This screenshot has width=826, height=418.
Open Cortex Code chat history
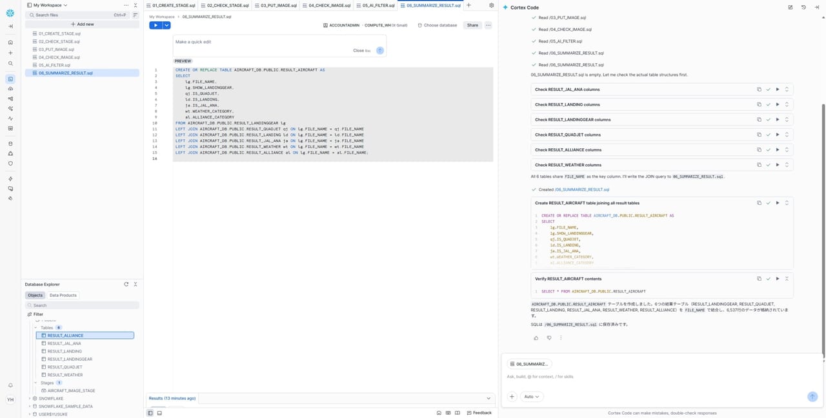(x=803, y=7)
